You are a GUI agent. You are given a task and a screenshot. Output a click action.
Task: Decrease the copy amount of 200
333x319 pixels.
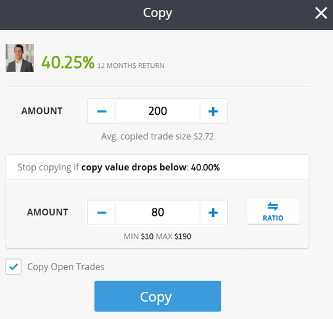[x=102, y=111]
